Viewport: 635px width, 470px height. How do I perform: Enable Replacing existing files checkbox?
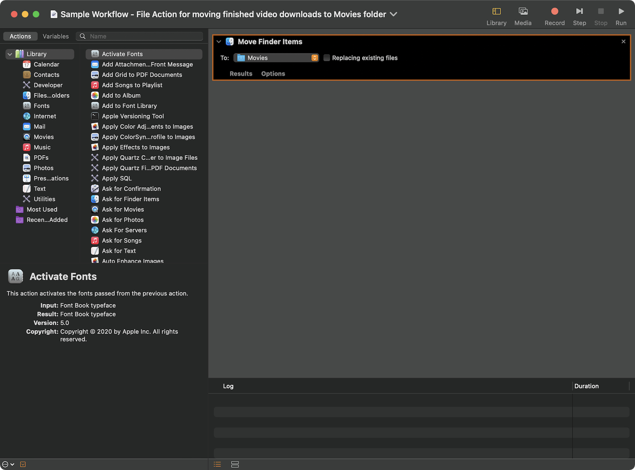click(327, 58)
